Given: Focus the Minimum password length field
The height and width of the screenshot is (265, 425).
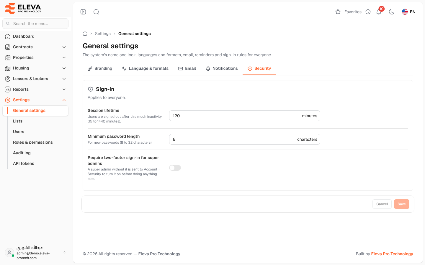Looking at the screenshot, I should coord(244,139).
